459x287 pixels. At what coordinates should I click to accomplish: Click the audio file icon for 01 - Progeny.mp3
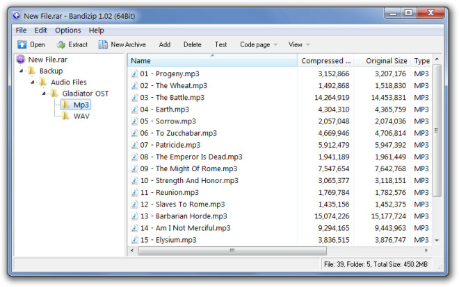(134, 73)
